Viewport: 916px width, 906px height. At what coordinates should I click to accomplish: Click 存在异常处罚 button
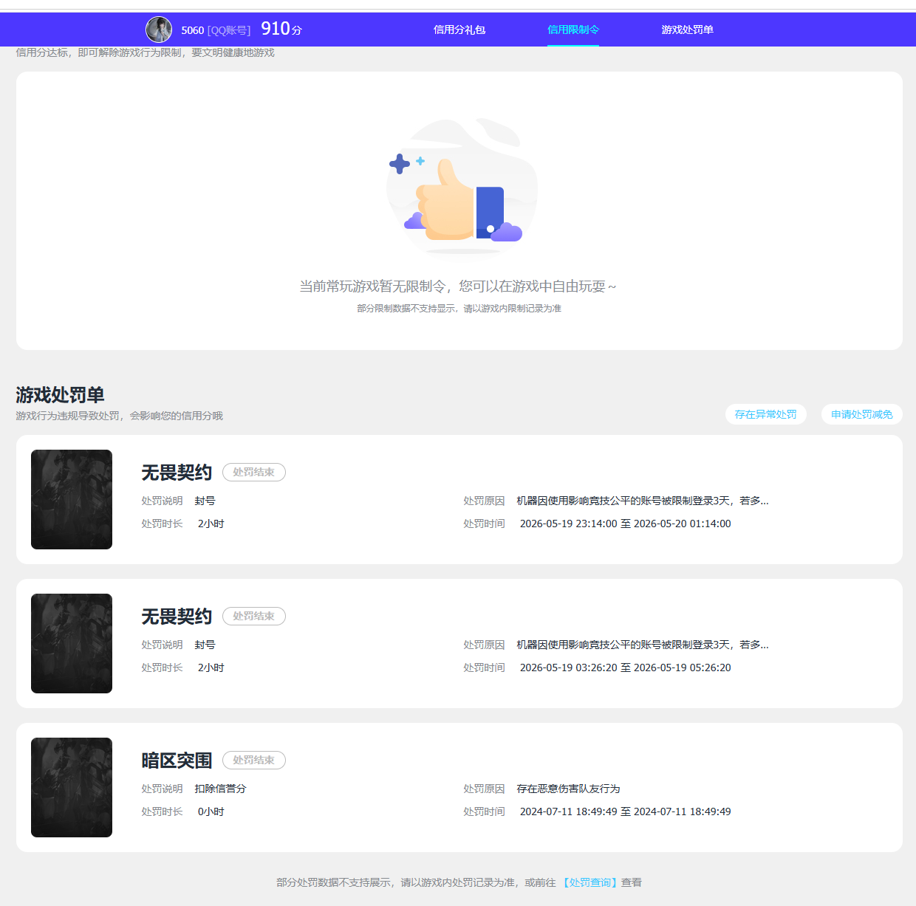[x=766, y=414]
